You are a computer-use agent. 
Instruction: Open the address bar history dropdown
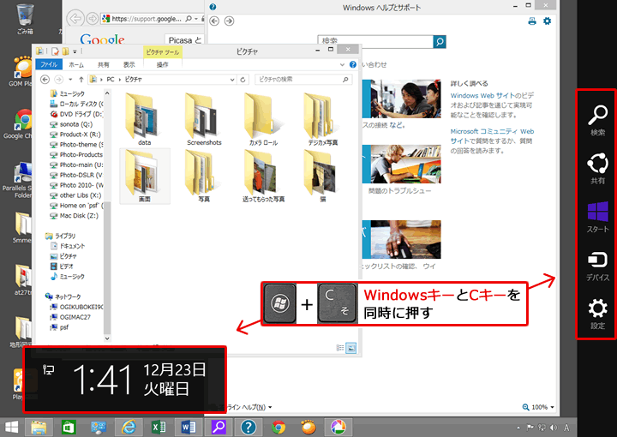(232, 80)
